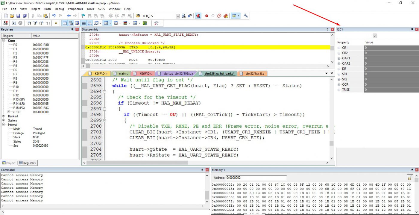
Task: Pin the Registers panel with its pushpin
Action: (72, 29)
